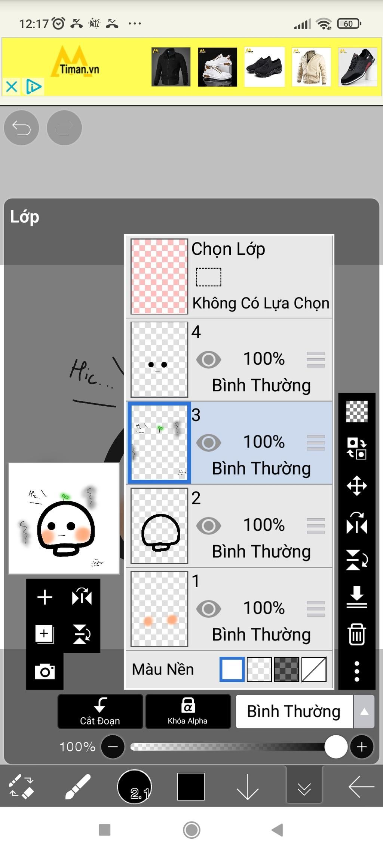This screenshot has height=853, width=383.
Task: Select the brush tool in bottom toolbar
Action: click(78, 786)
